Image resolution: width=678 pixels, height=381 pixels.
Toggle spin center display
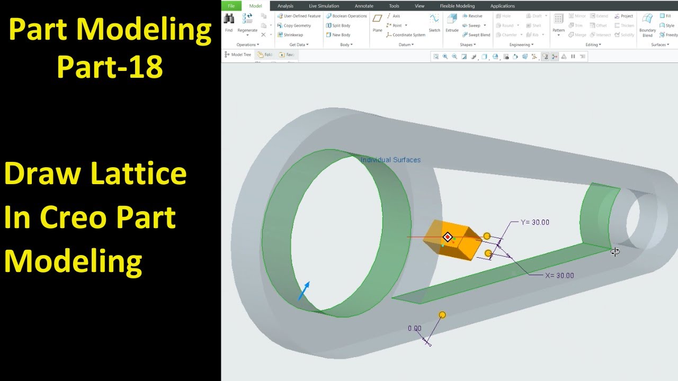pyautogui.click(x=555, y=57)
